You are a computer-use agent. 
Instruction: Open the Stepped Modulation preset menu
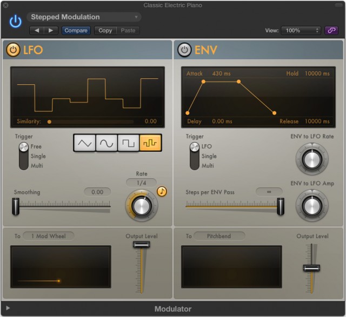(x=84, y=17)
